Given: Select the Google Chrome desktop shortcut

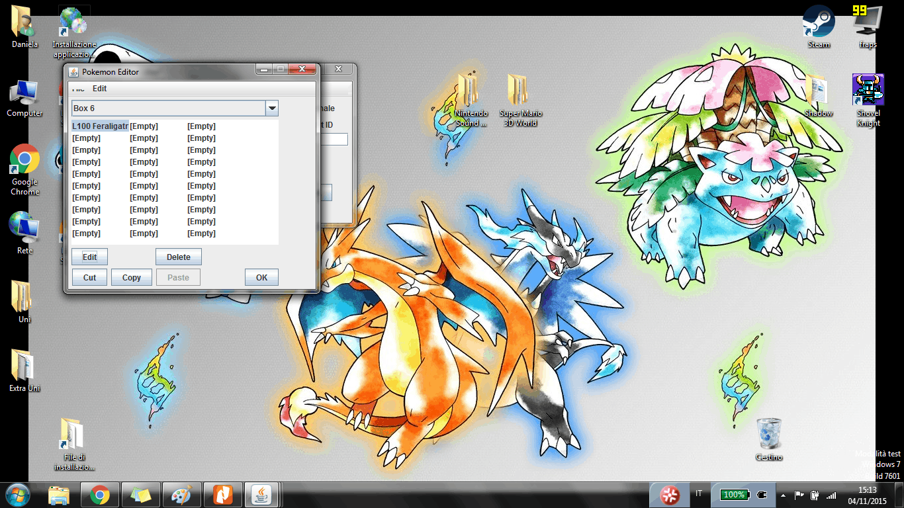Looking at the screenshot, I should (x=24, y=169).
